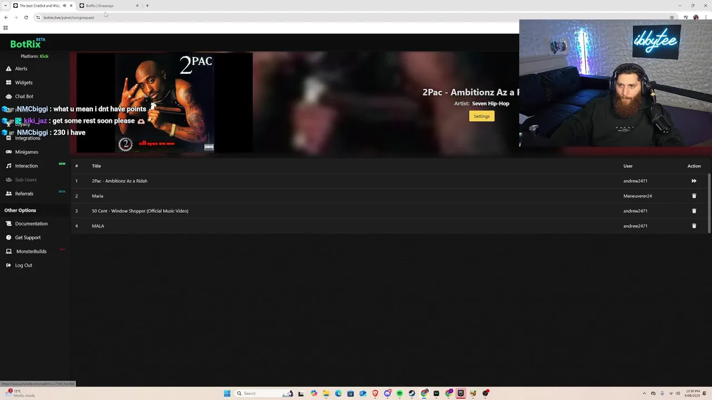The height and width of the screenshot is (400, 712).
Task: Skip the current 2Pac song
Action: point(694,181)
